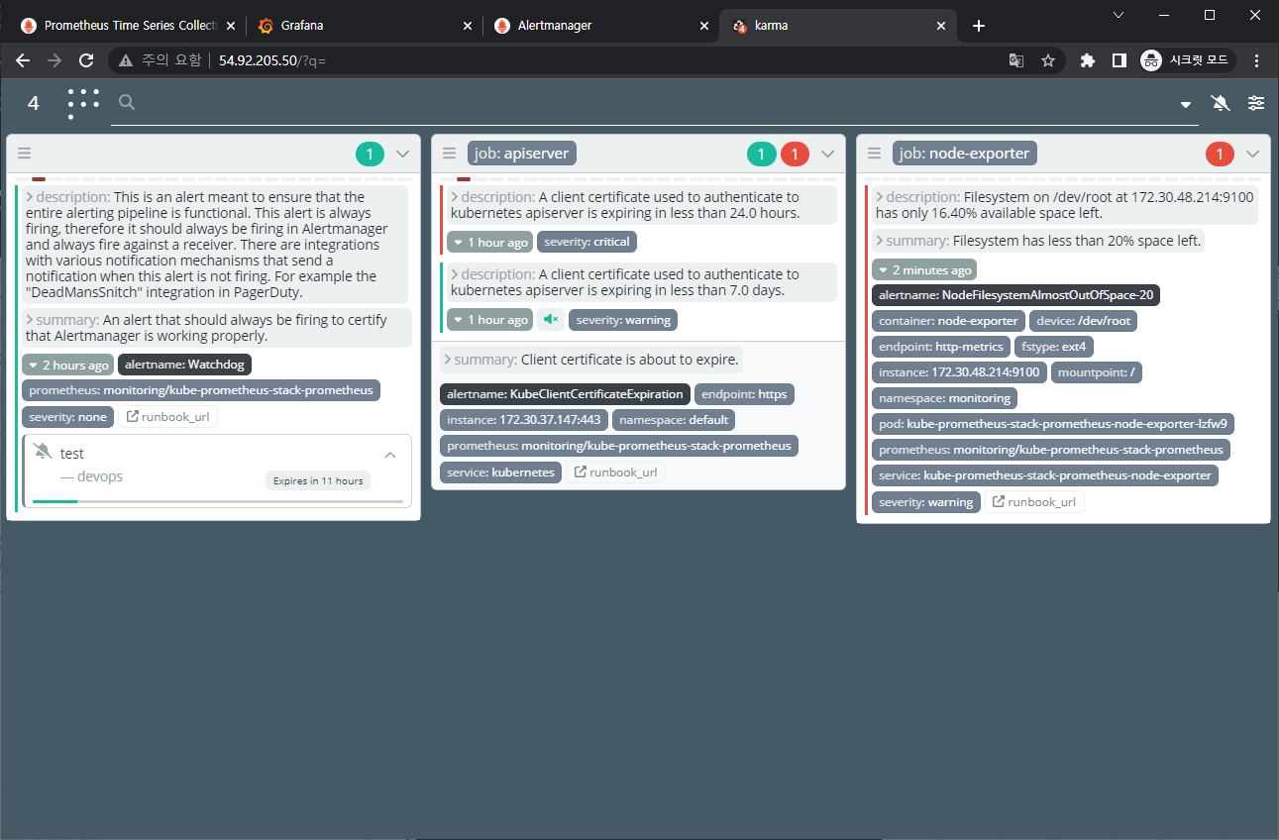
Task: Bookmark this page with the star icon
Action: [1048, 60]
